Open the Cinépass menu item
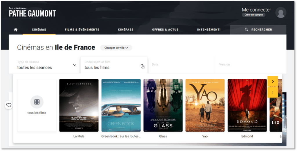297x151 pixels. 126,30
